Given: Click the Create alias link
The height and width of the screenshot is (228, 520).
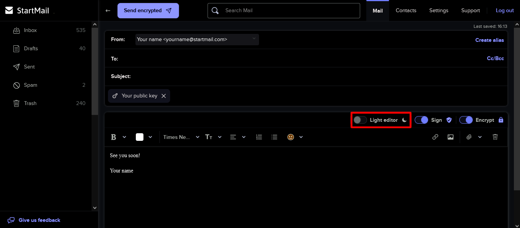Looking at the screenshot, I should coord(489,40).
